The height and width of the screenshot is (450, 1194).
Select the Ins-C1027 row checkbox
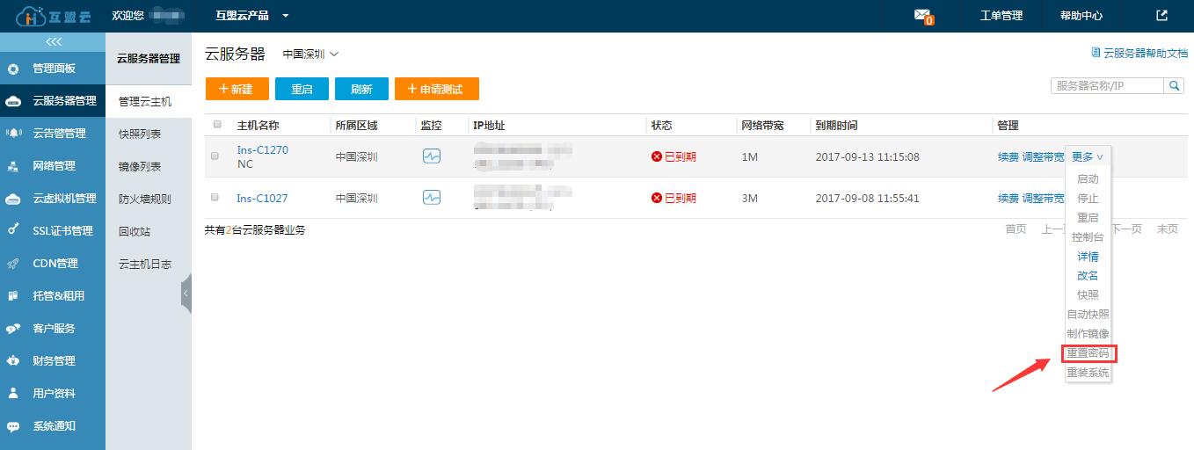[x=215, y=198]
